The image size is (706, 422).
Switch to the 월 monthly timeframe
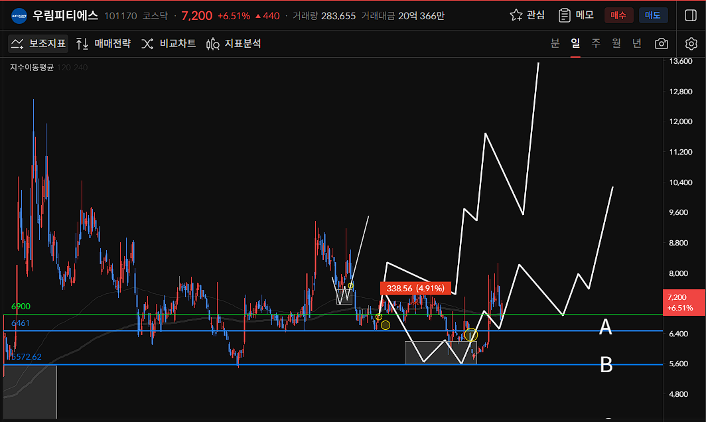click(616, 43)
